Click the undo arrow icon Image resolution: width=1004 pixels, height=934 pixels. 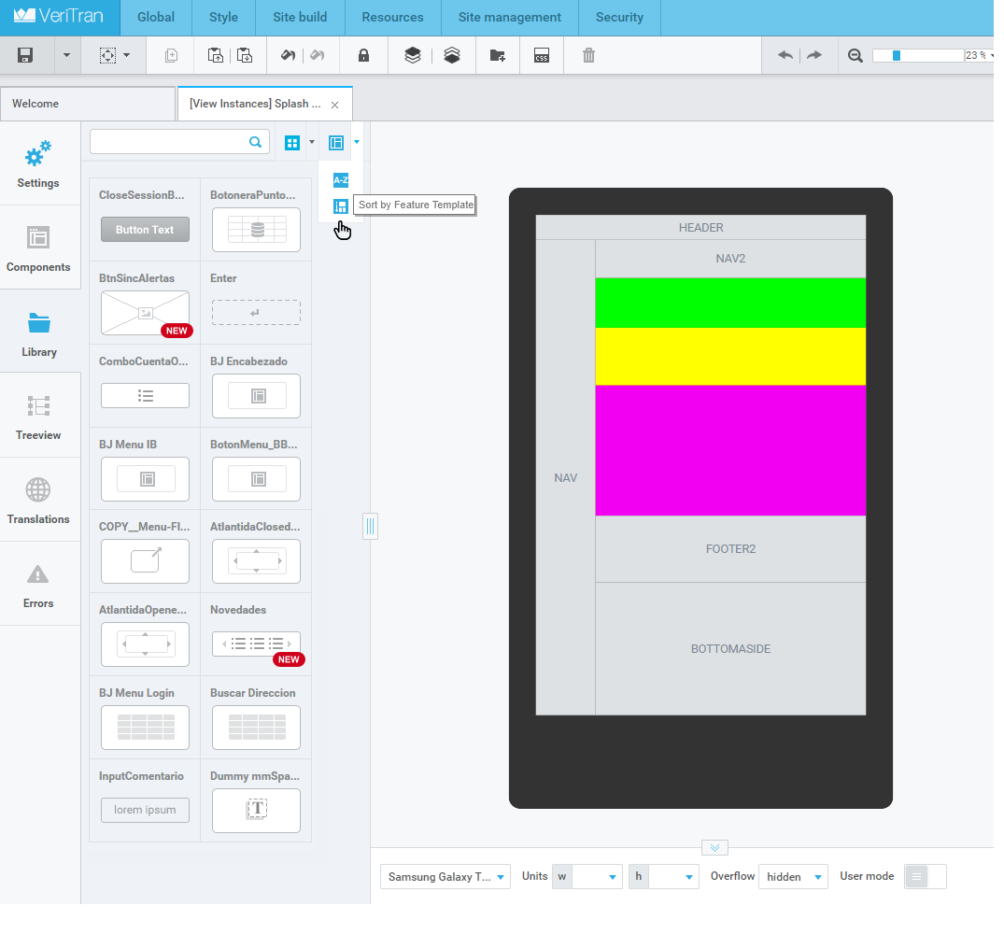point(785,55)
